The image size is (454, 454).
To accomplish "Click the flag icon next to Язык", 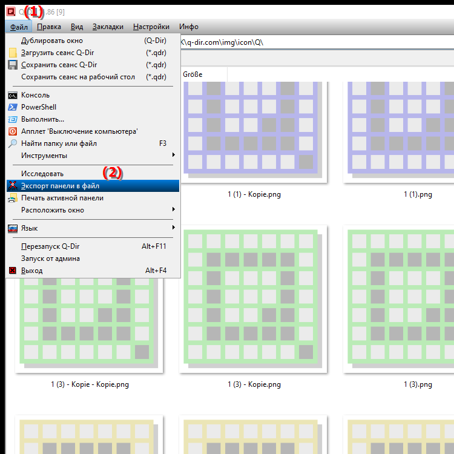I will click(13, 228).
